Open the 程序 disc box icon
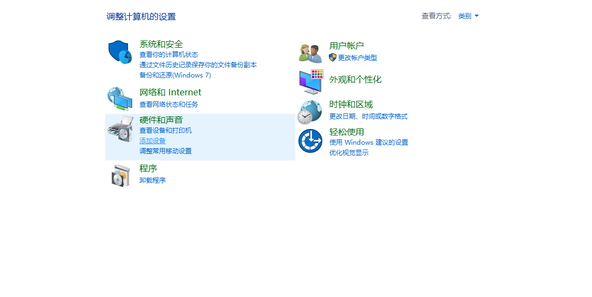Screen dimensions: 592x297 (x=120, y=175)
